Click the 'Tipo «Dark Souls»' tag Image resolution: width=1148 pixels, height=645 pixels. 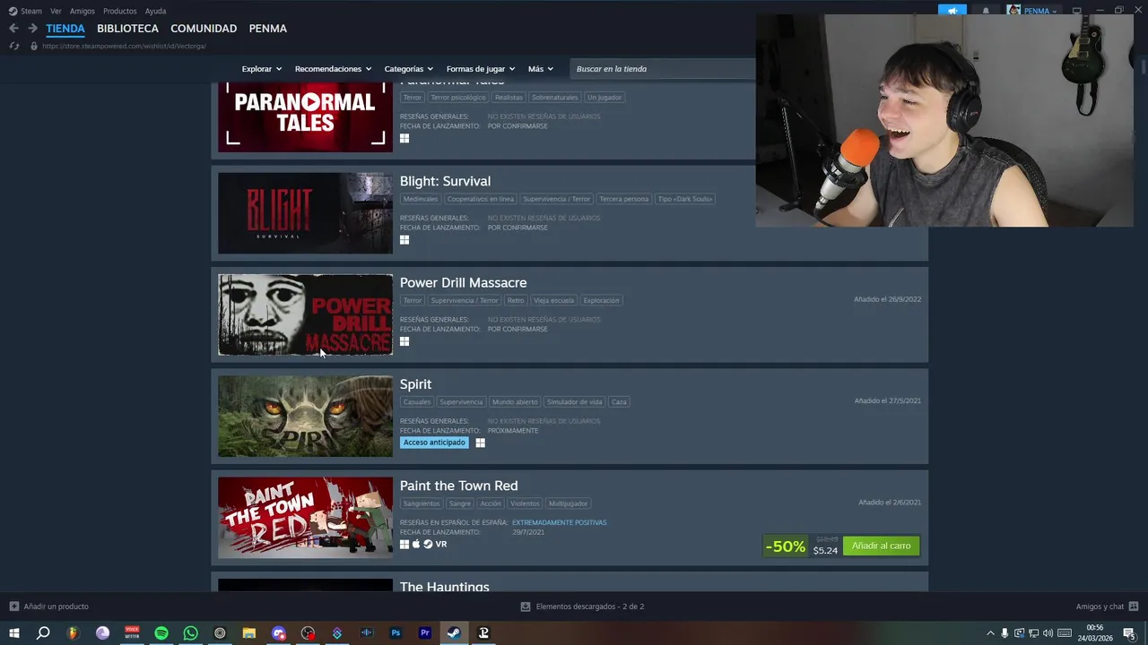pos(684,199)
